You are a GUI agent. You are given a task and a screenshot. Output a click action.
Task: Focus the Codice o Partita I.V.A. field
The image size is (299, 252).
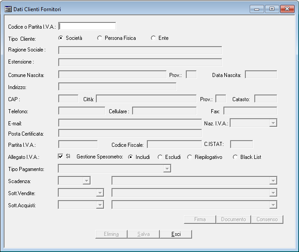tap(87, 26)
